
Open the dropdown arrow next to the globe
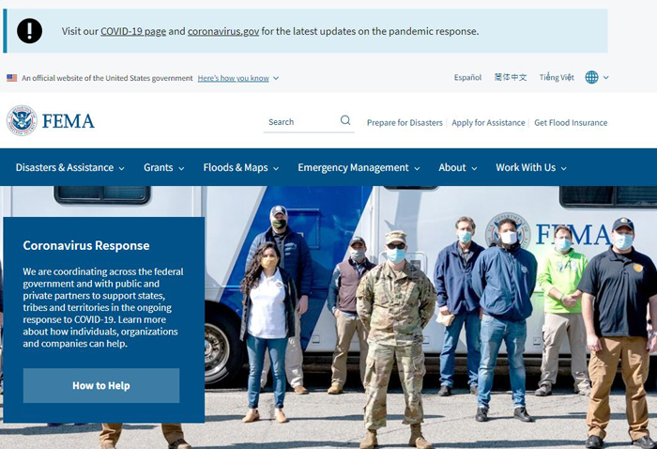(x=606, y=78)
